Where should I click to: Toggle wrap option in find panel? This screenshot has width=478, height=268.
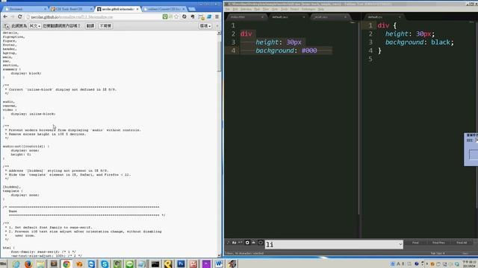pyautogui.click(x=247, y=243)
